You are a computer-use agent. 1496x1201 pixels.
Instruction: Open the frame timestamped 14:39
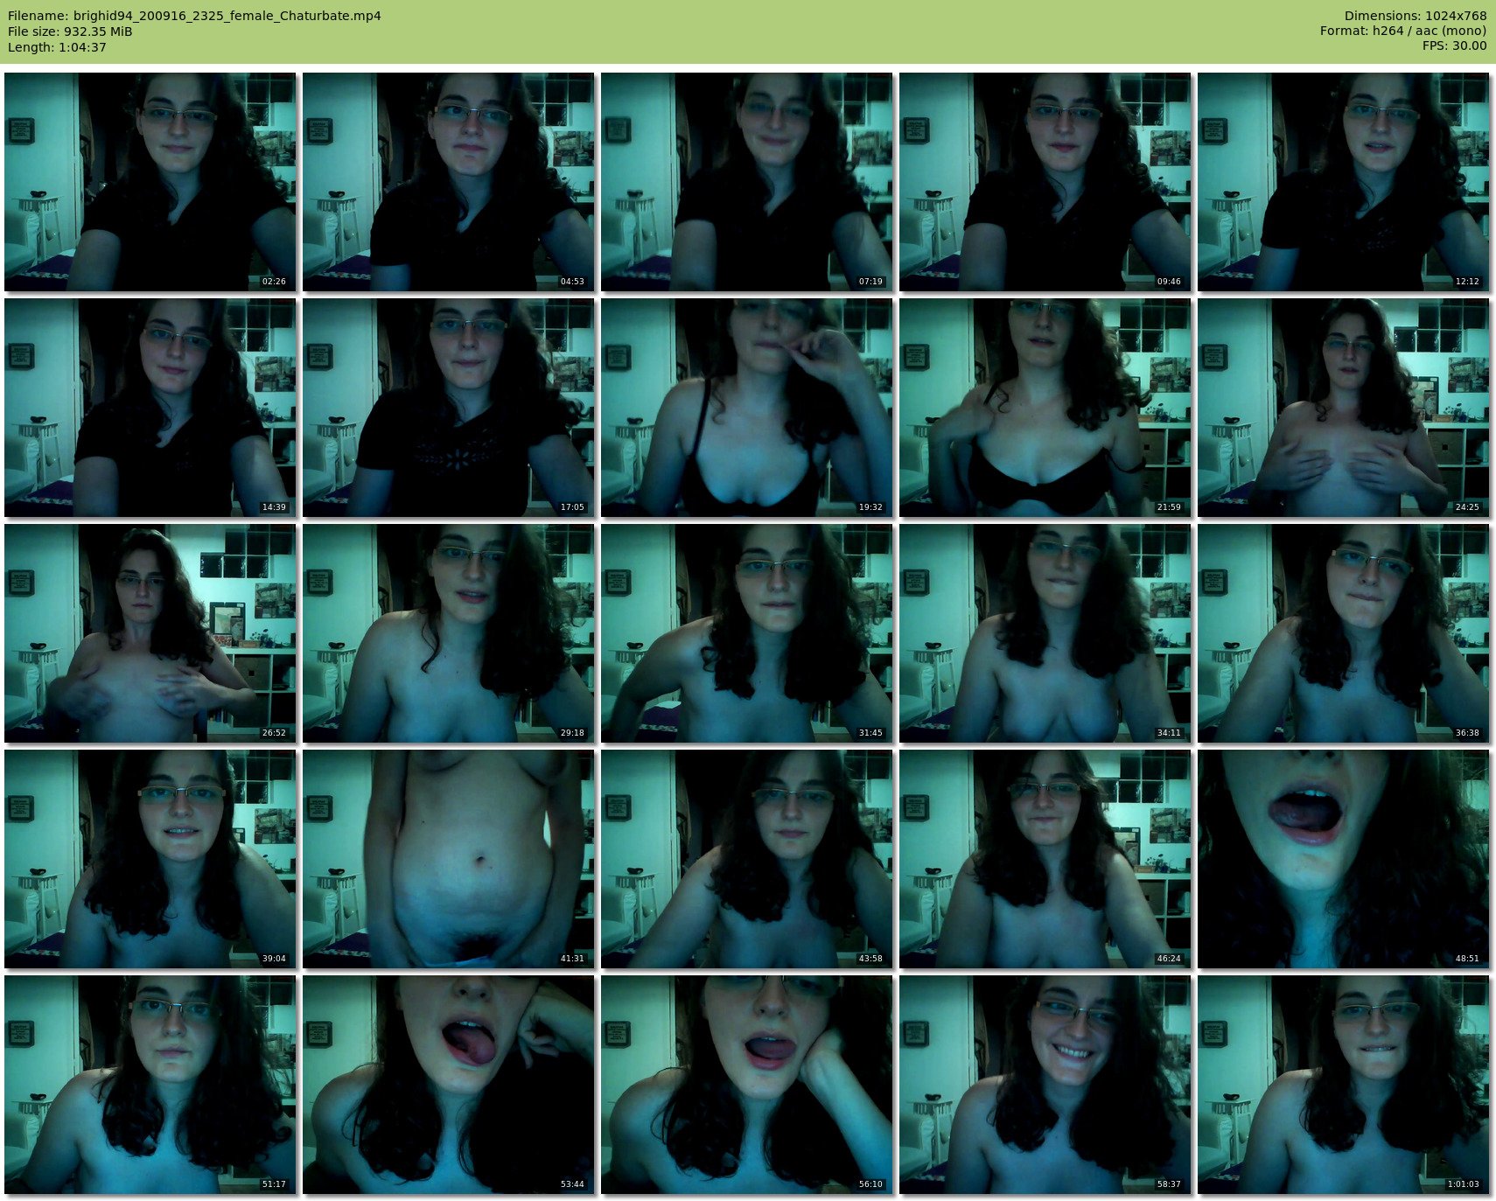tap(150, 407)
